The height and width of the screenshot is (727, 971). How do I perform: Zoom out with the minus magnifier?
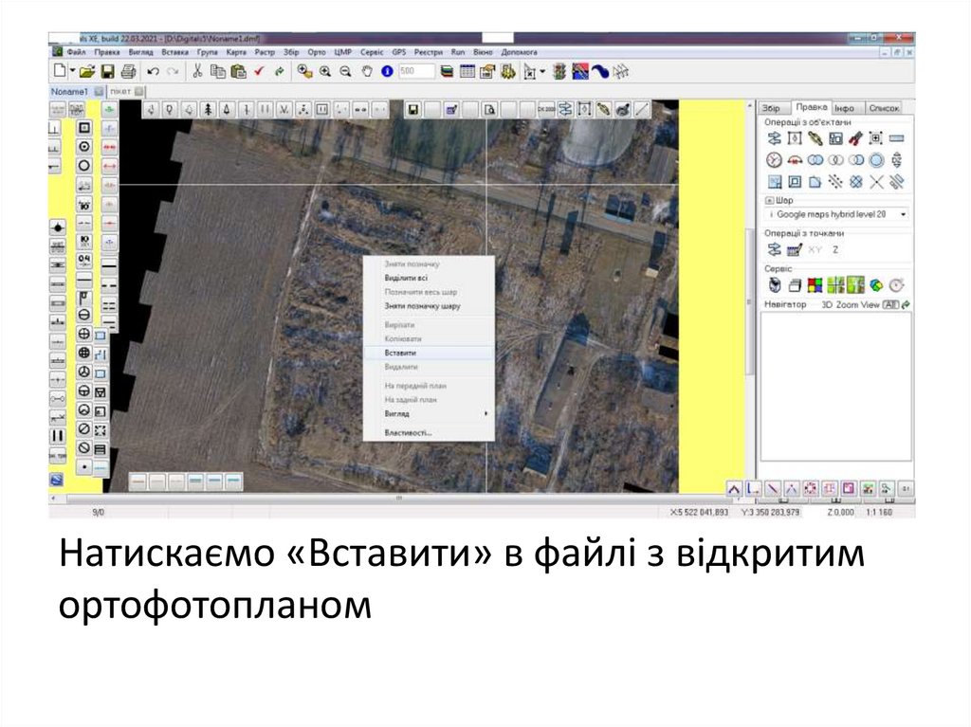tap(345, 72)
